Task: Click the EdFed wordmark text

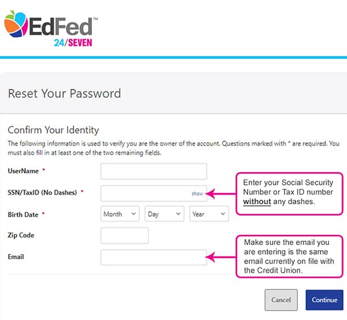Action: (x=61, y=25)
